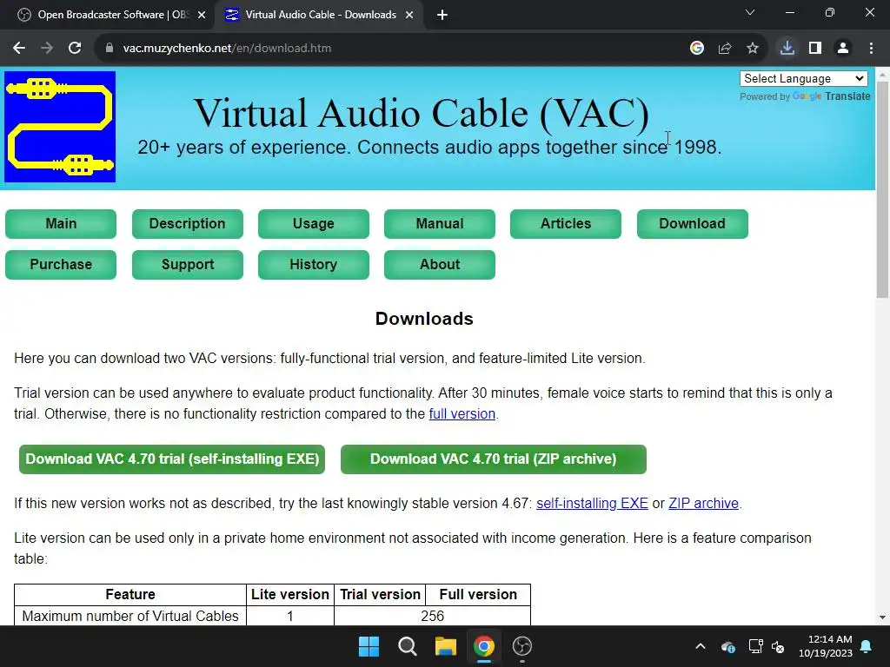Bookmark this page with the star icon
This screenshot has height=667, width=890.
[753, 49]
